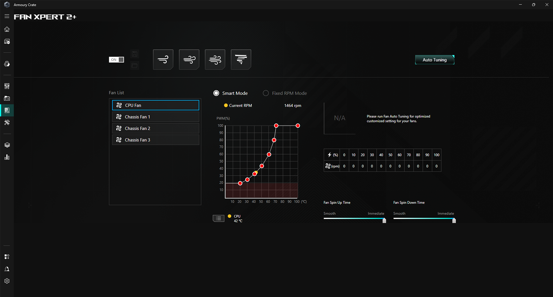This screenshot has width=553, height=297.
Task: Click the 50 cell in the power percent row
Action: coord(390,155)
